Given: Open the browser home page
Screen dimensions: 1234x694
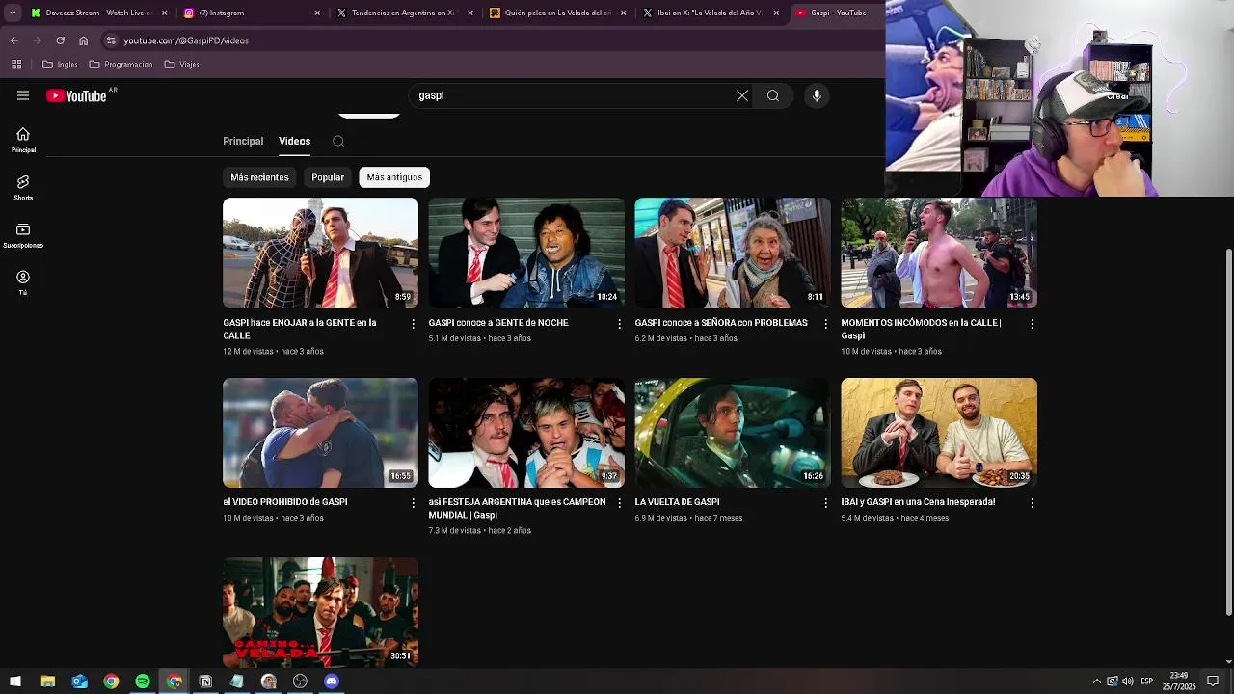Looking at the screenshot, I should pos(84,40).
